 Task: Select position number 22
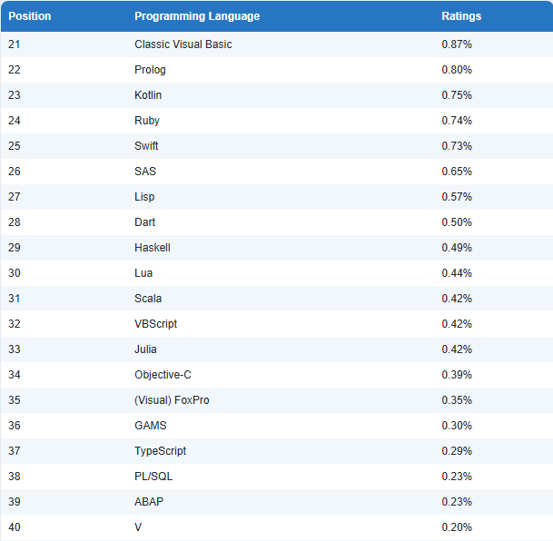point(15,70)
